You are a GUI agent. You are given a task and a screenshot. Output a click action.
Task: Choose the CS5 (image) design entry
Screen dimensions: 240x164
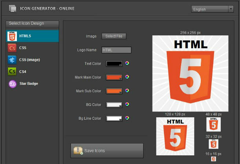click(32, 60)
